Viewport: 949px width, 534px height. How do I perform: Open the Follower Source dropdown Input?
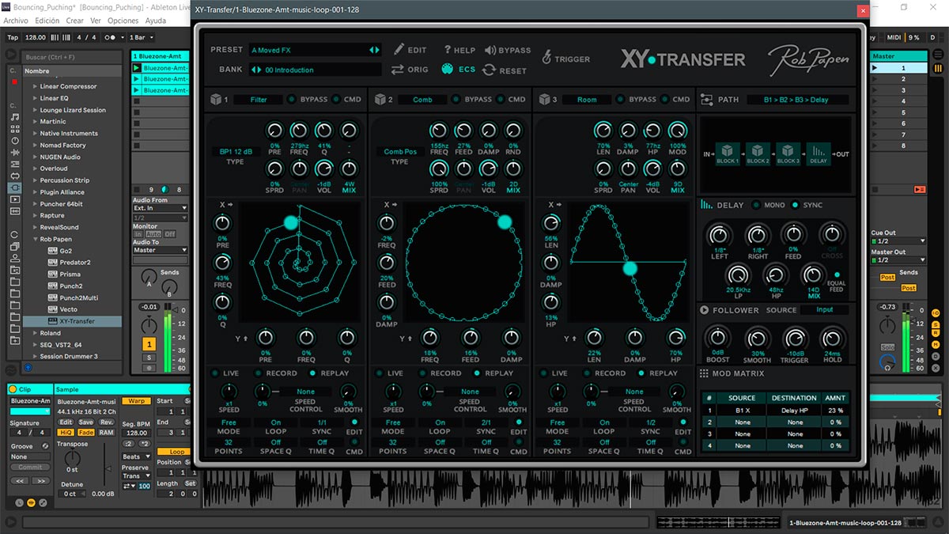coord(824,310)
